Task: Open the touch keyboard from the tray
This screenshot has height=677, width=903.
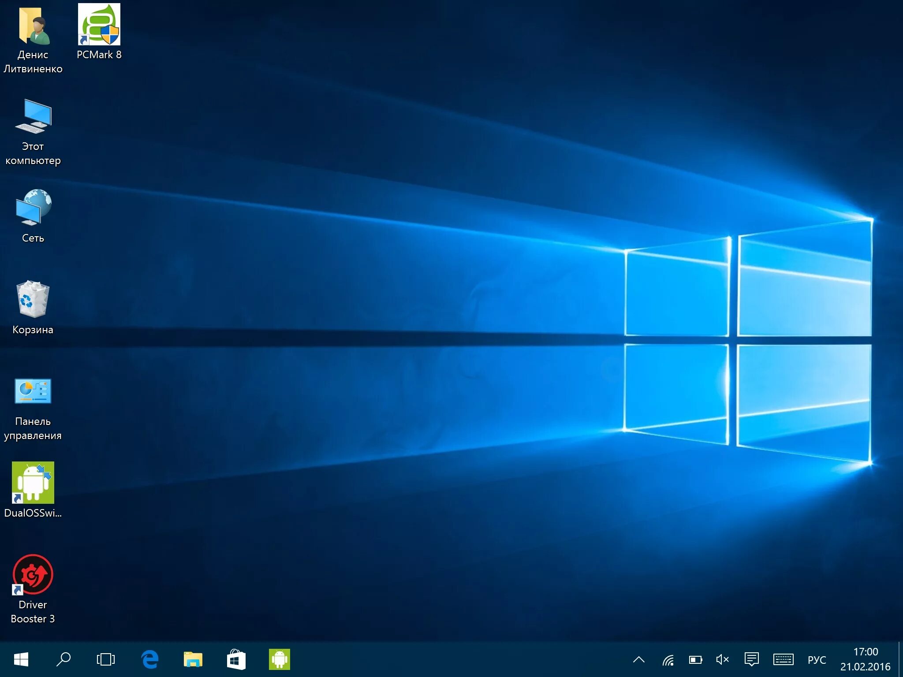Action: tap(784, 660)
